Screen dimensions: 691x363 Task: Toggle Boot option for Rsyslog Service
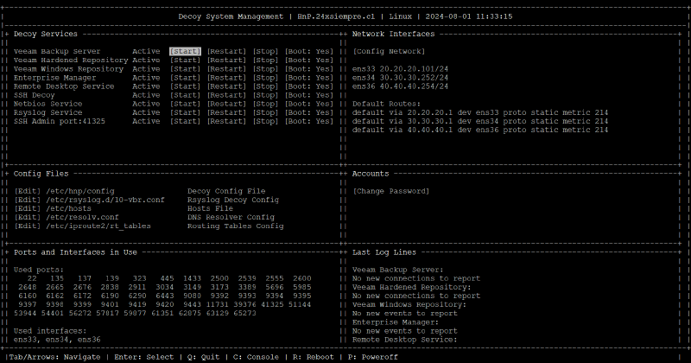(309, 112)
